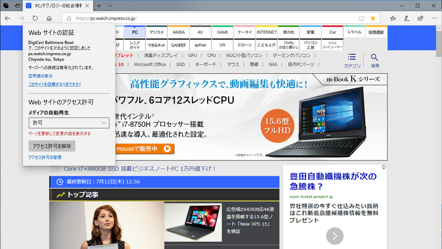This screenshot has width=442, height=249.
Task: Select the AKIBA site tab
Action: (x=178, y=32)
